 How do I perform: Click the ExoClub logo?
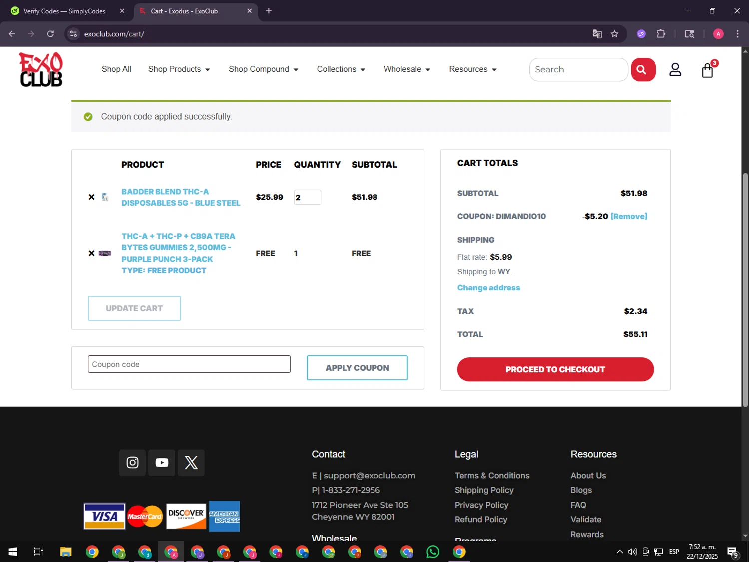pos(41,69)
